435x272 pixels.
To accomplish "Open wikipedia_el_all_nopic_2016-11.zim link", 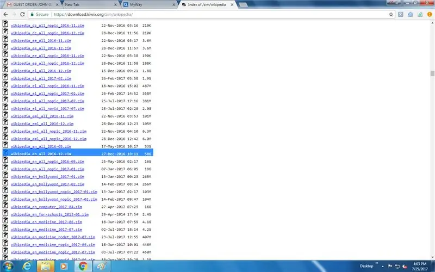I will [47, 86].
